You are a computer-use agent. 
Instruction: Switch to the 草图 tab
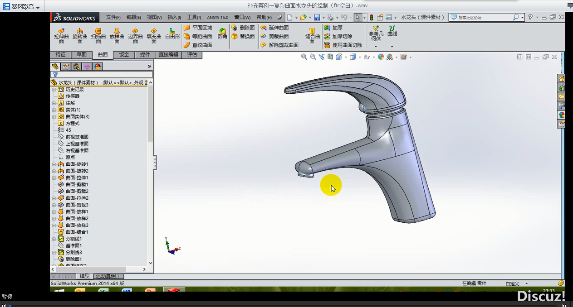point(82,55)
